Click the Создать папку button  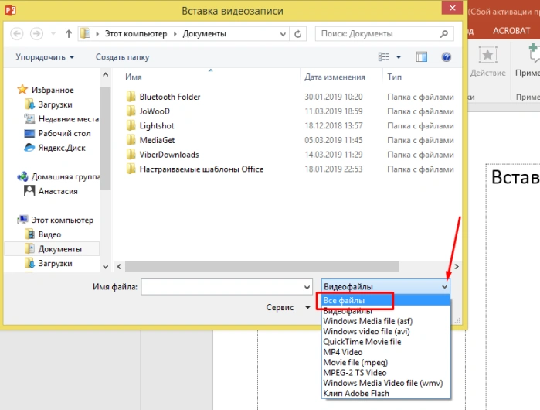pyautogui.click(x=122, y=57)
